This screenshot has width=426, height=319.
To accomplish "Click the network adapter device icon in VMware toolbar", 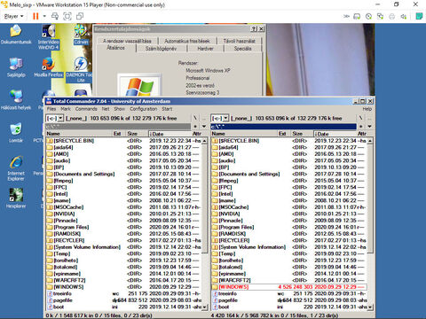I will pyautogui.click(x=380, y=17).
